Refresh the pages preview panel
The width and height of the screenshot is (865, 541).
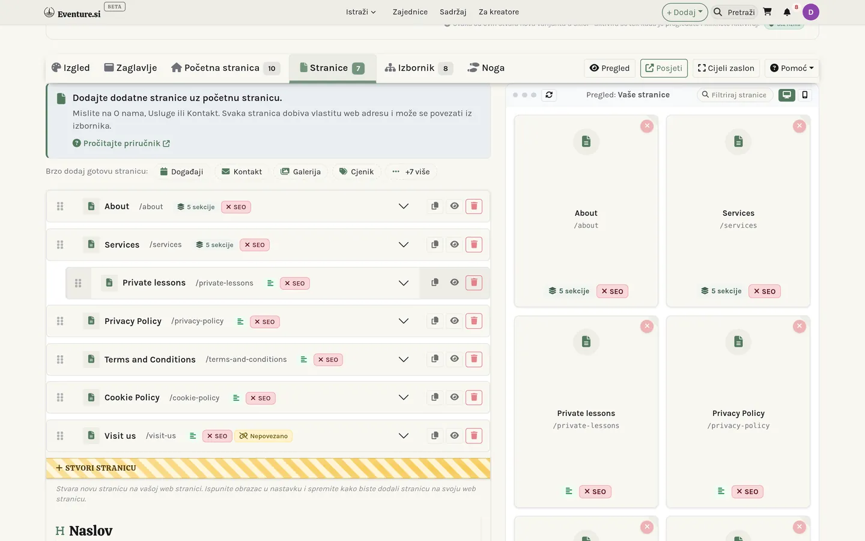(x=549, y=95)
